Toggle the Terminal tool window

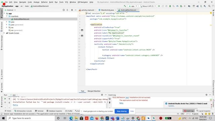click(x=39, y=111)
